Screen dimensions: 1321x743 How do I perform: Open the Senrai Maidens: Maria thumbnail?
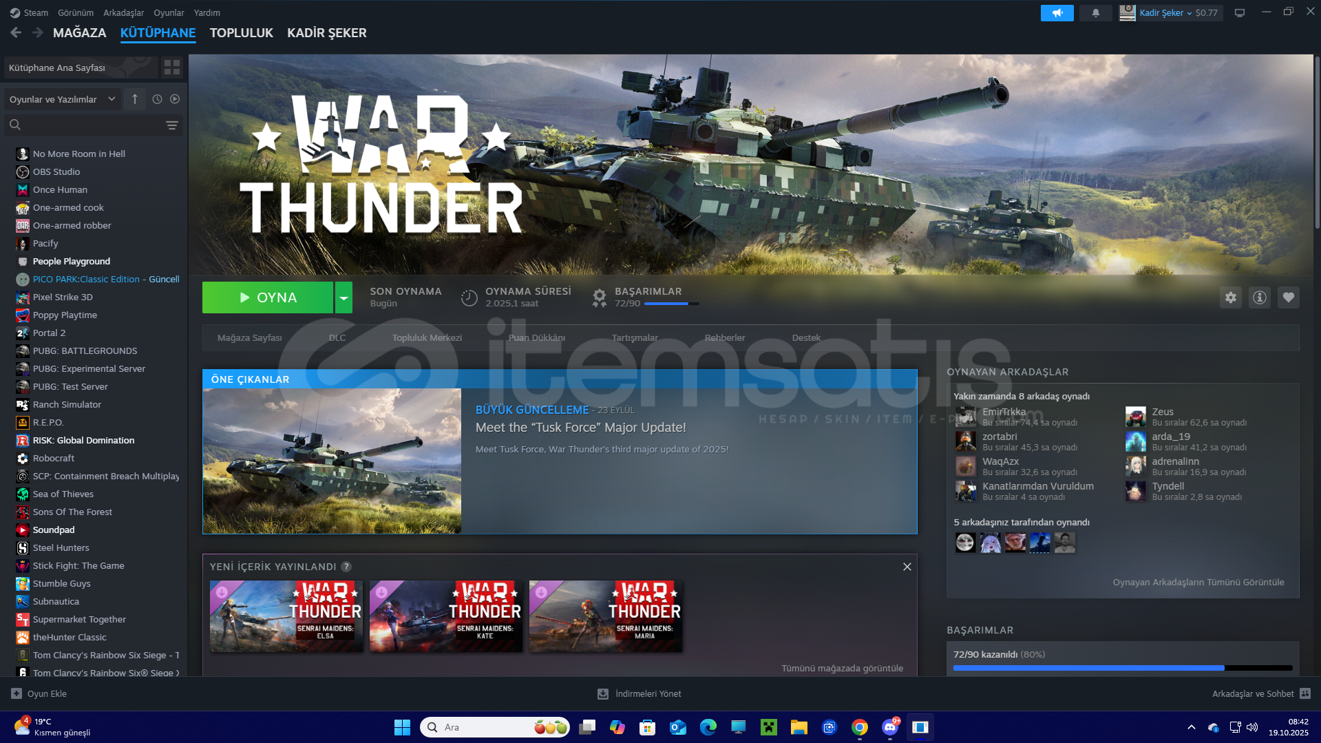[x=606, y=616]
